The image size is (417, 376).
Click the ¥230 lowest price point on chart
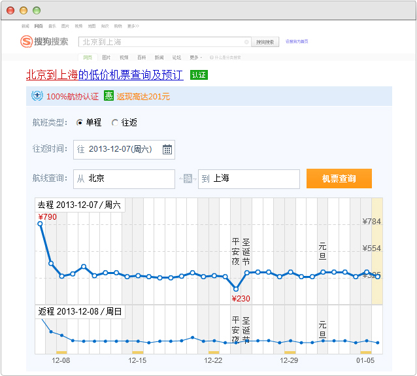pos(236,288)
